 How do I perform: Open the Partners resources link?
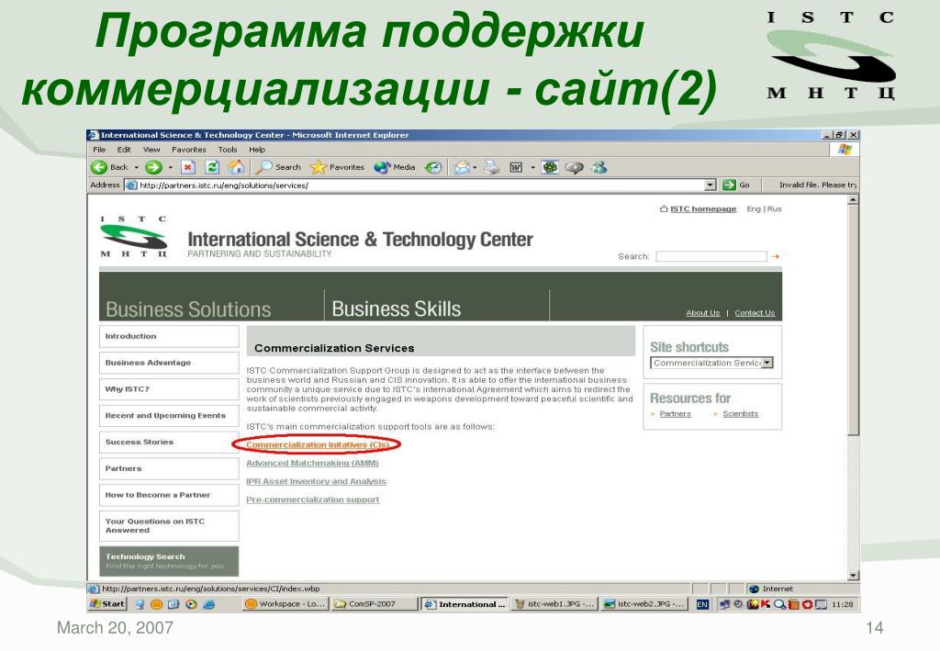675,413
